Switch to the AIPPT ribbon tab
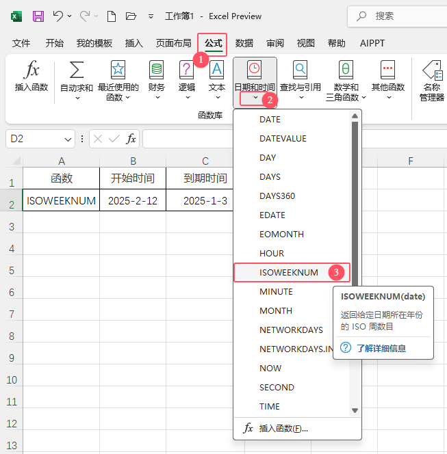 (x=372, y=43)
